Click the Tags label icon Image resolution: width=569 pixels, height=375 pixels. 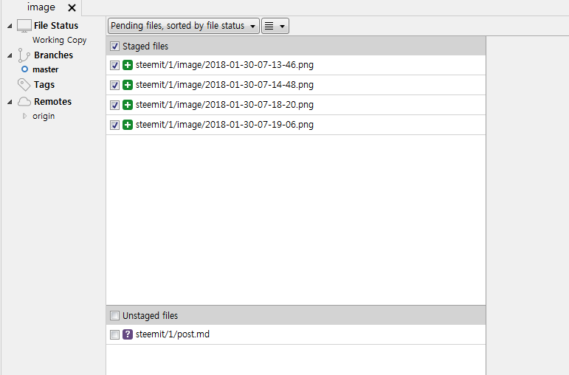click(x=24, y=85)
